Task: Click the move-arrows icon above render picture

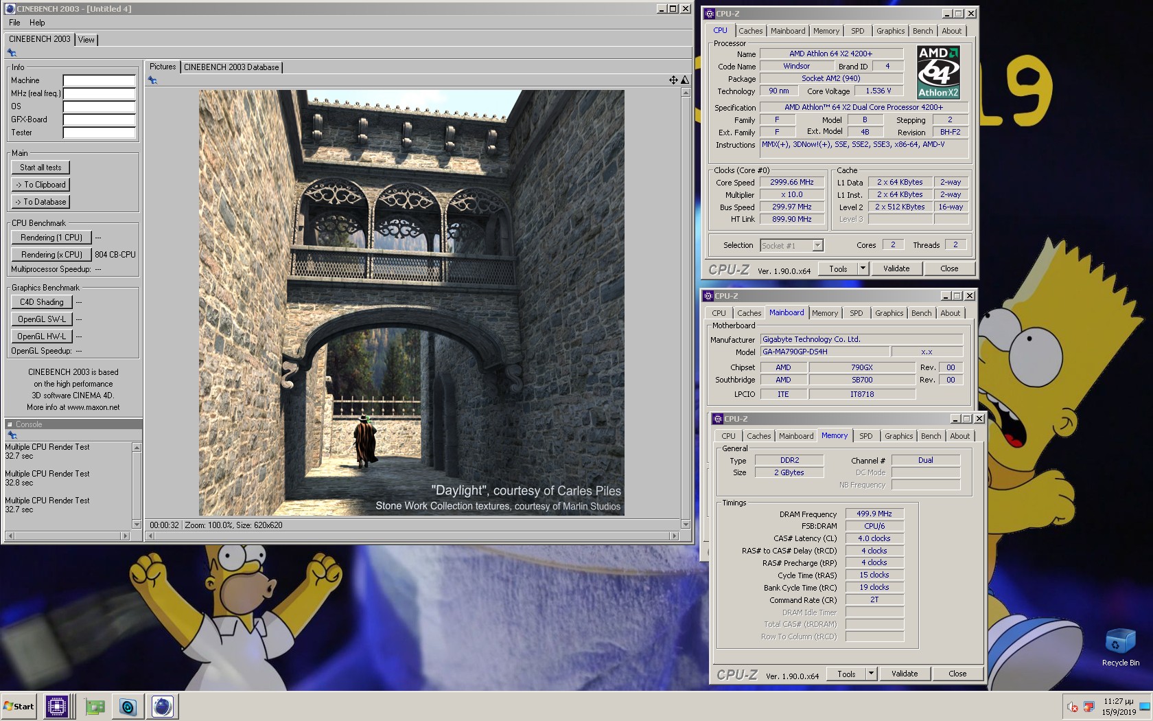Action: (x=673, y=80)
